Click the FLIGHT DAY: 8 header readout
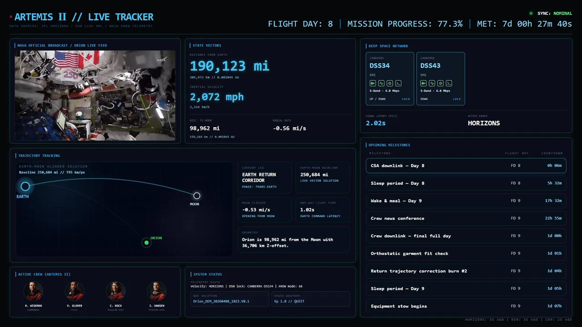Viewport: 582px width, 327px height. [300, 24]
